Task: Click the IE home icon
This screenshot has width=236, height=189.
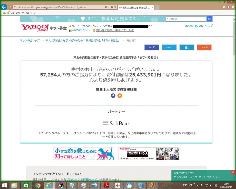Action: point(224,7)
